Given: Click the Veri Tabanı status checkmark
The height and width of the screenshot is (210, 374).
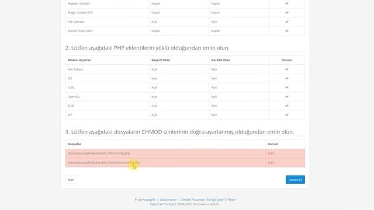Looking at the screenshot, I should coord(287,69).
